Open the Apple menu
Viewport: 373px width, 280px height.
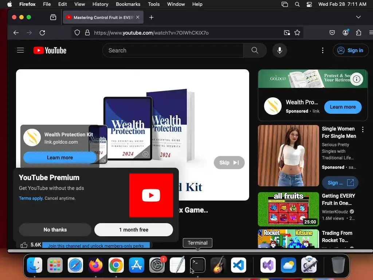[9, 4]
